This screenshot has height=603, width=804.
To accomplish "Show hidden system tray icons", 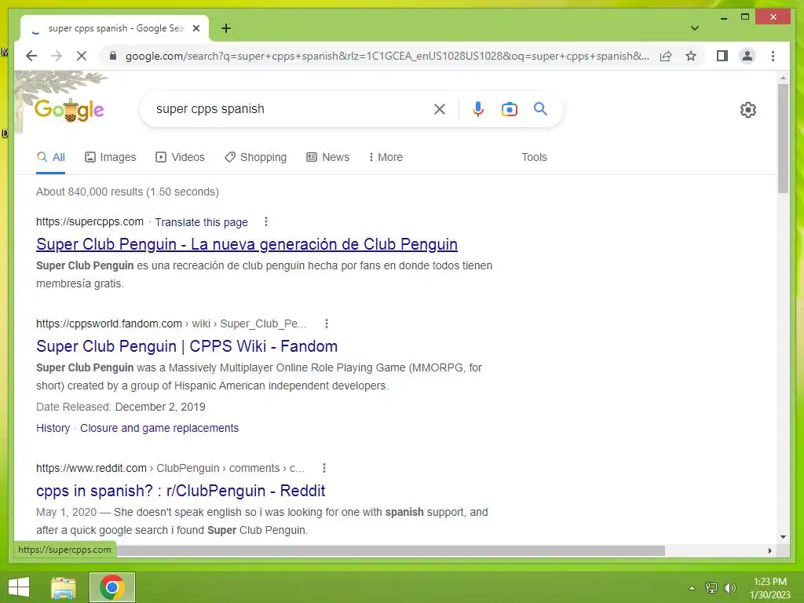I will [x=692, y=588].
